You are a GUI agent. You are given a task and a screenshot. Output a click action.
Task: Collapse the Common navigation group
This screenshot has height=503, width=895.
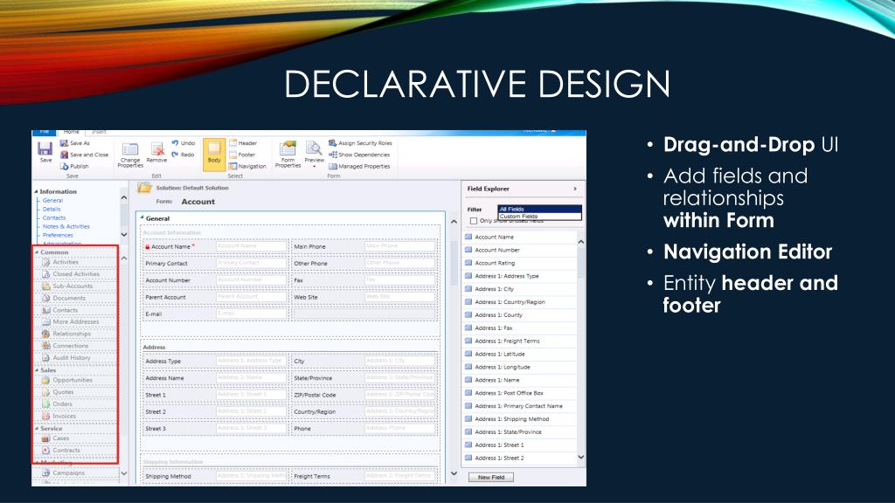point(37,252)
